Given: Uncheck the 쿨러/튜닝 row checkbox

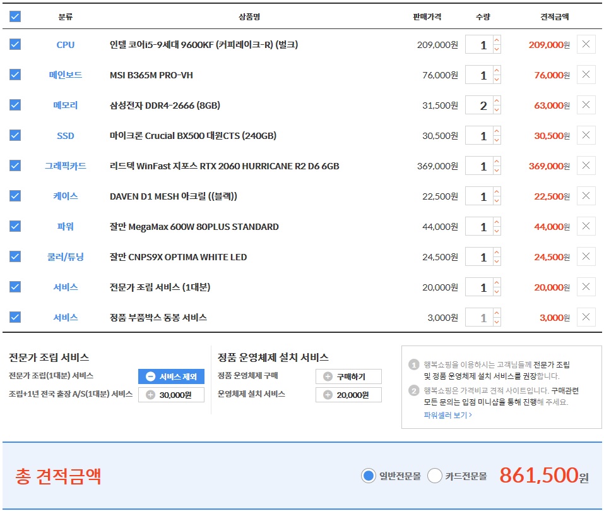Looking at the screenshot, I should click(x=15, y=256).
